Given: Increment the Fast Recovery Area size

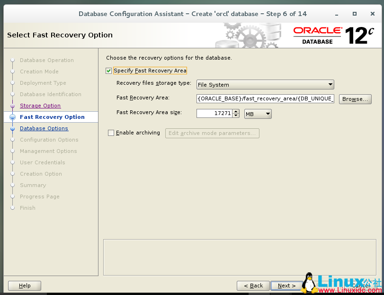Looking at the screenshot, I should 236,111.
